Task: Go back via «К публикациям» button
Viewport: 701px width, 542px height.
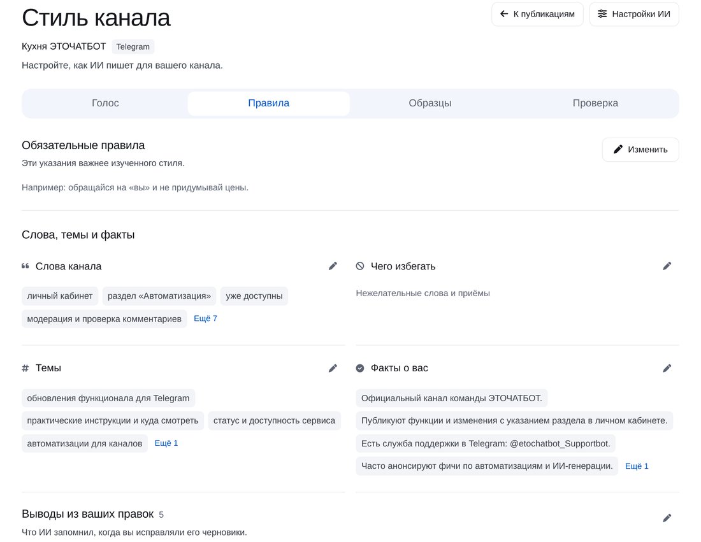Action: (x=537, y=14)
